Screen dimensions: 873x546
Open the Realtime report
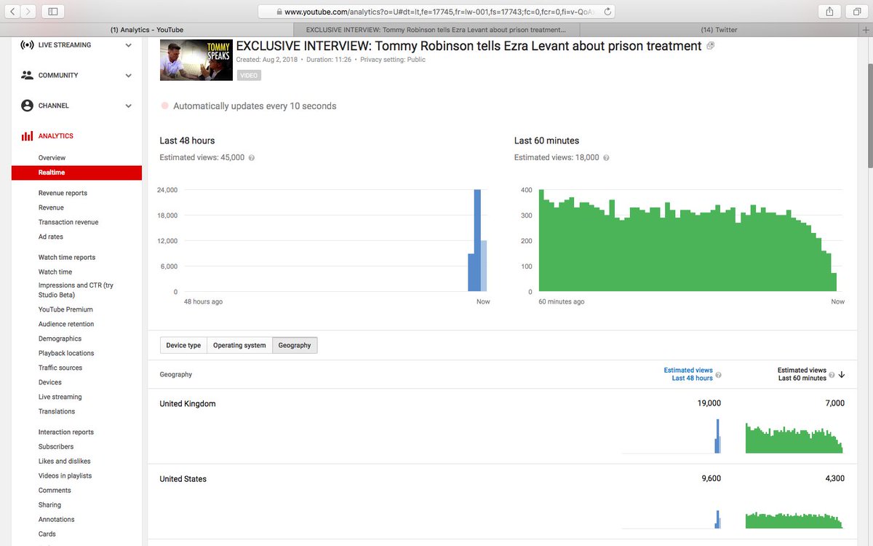tap(76, 173)
